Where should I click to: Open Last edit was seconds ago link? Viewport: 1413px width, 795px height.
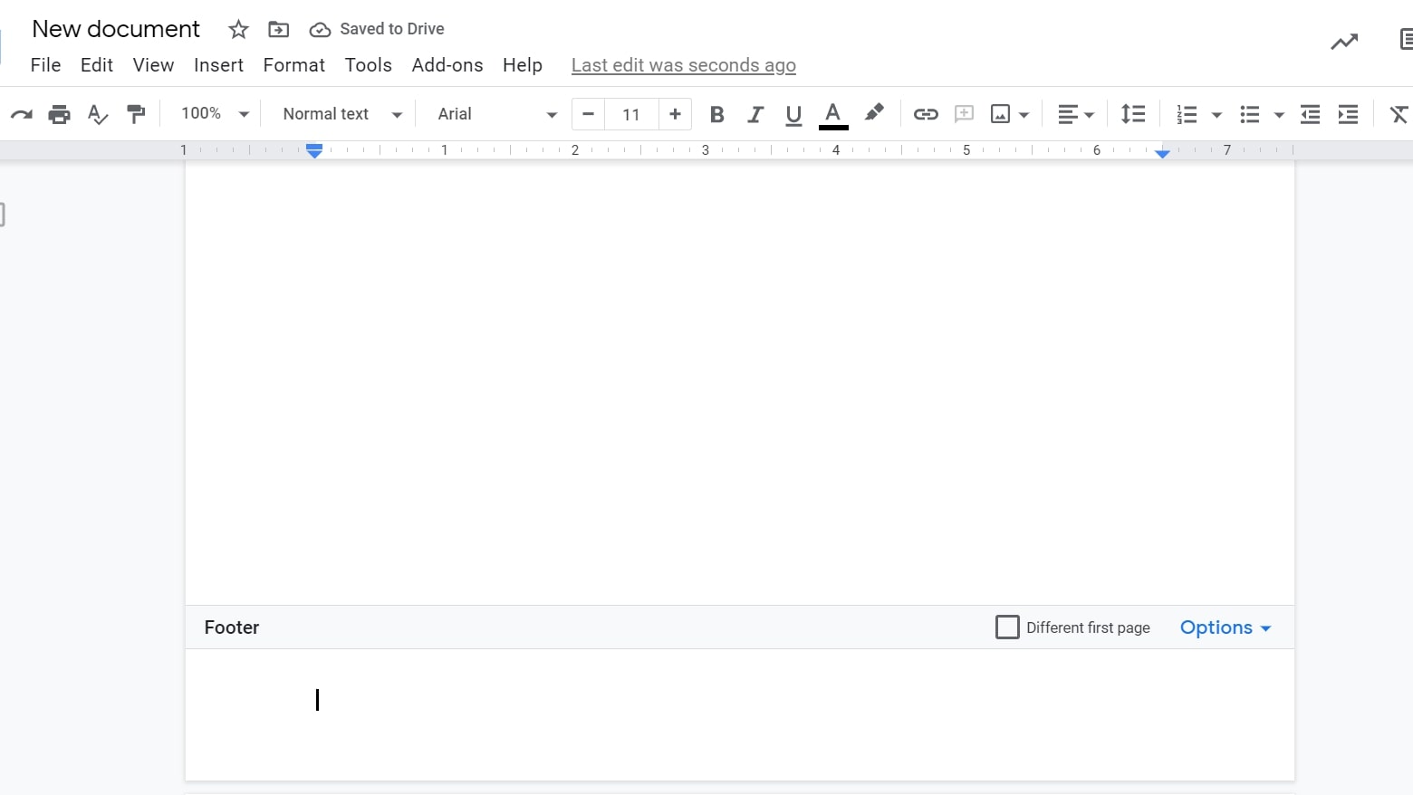[684, 65]
